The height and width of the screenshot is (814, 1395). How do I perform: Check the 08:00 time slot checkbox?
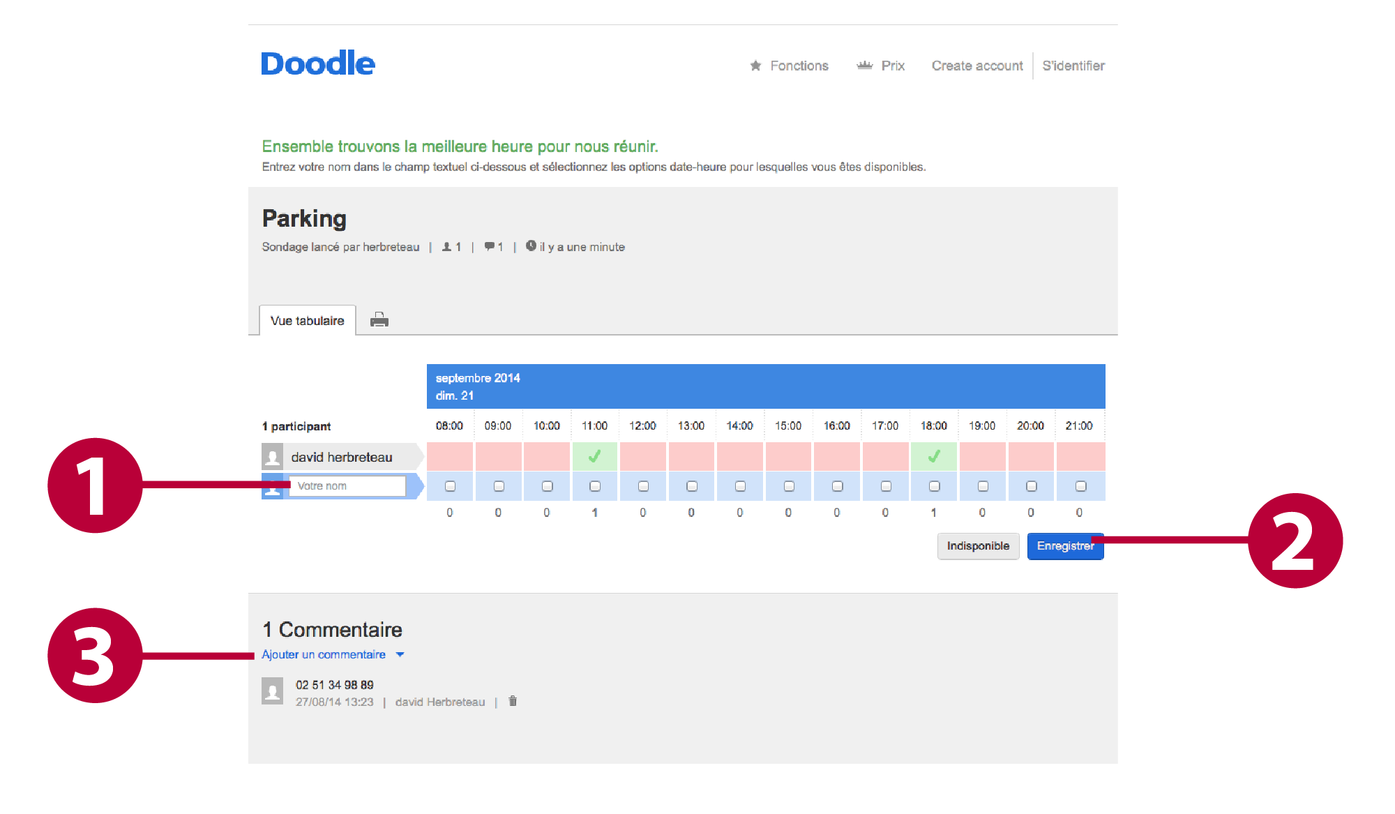click(450, 486)
